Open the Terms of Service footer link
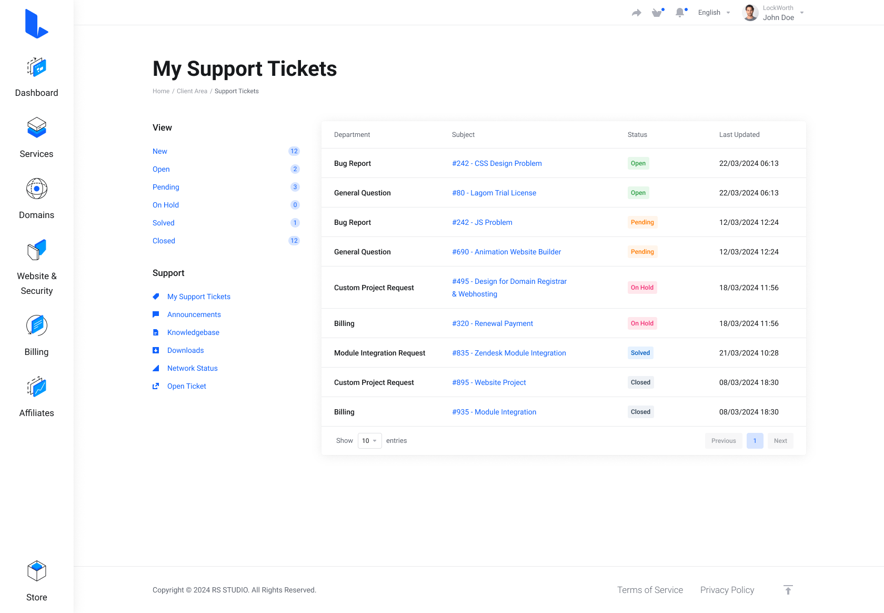The height and width of the screenshot is (613, 884). [650, 590]
